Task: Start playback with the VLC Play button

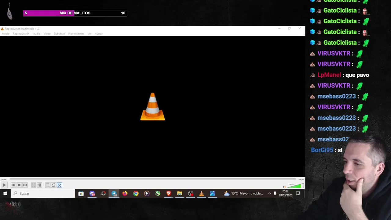Action: (x=4, y=185)
